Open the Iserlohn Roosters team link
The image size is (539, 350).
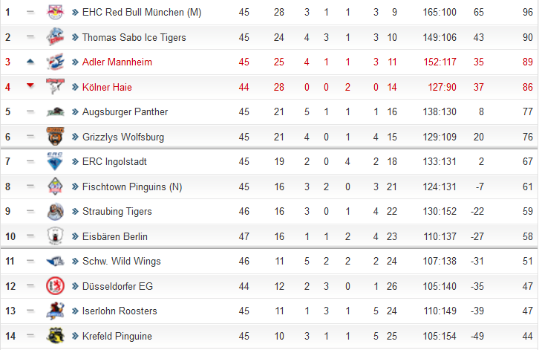click(x=120, y=311)
